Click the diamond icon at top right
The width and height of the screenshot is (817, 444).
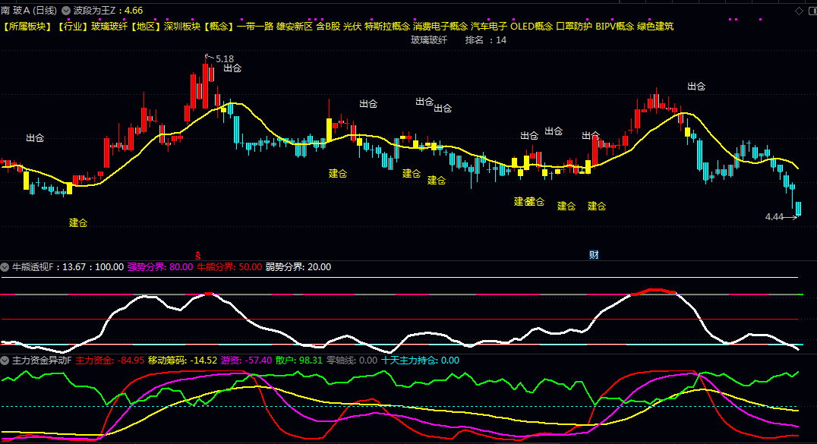799,11
